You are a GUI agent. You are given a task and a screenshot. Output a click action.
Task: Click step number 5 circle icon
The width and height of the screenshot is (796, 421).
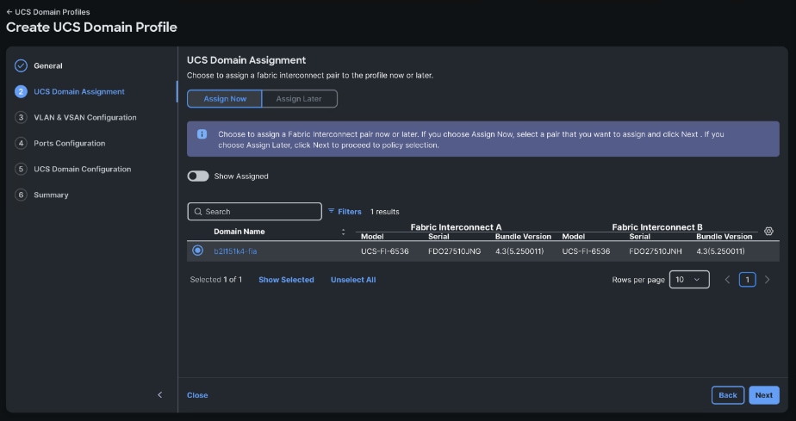tap(21, 170)
